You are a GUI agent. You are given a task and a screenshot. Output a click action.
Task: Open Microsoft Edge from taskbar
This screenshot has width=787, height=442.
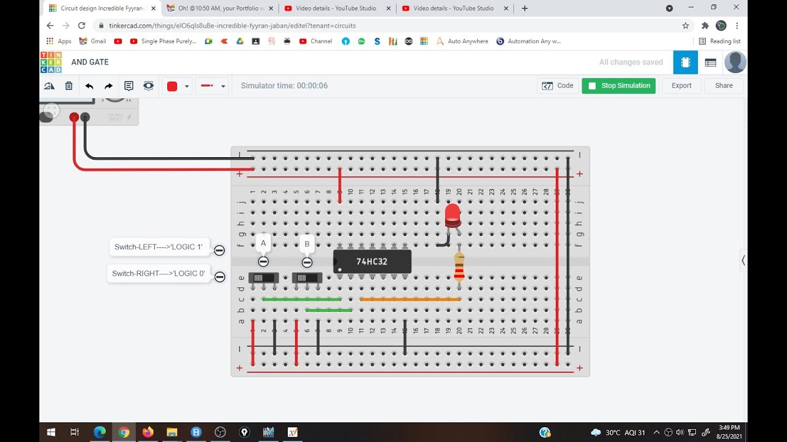(x=100, y=432)
